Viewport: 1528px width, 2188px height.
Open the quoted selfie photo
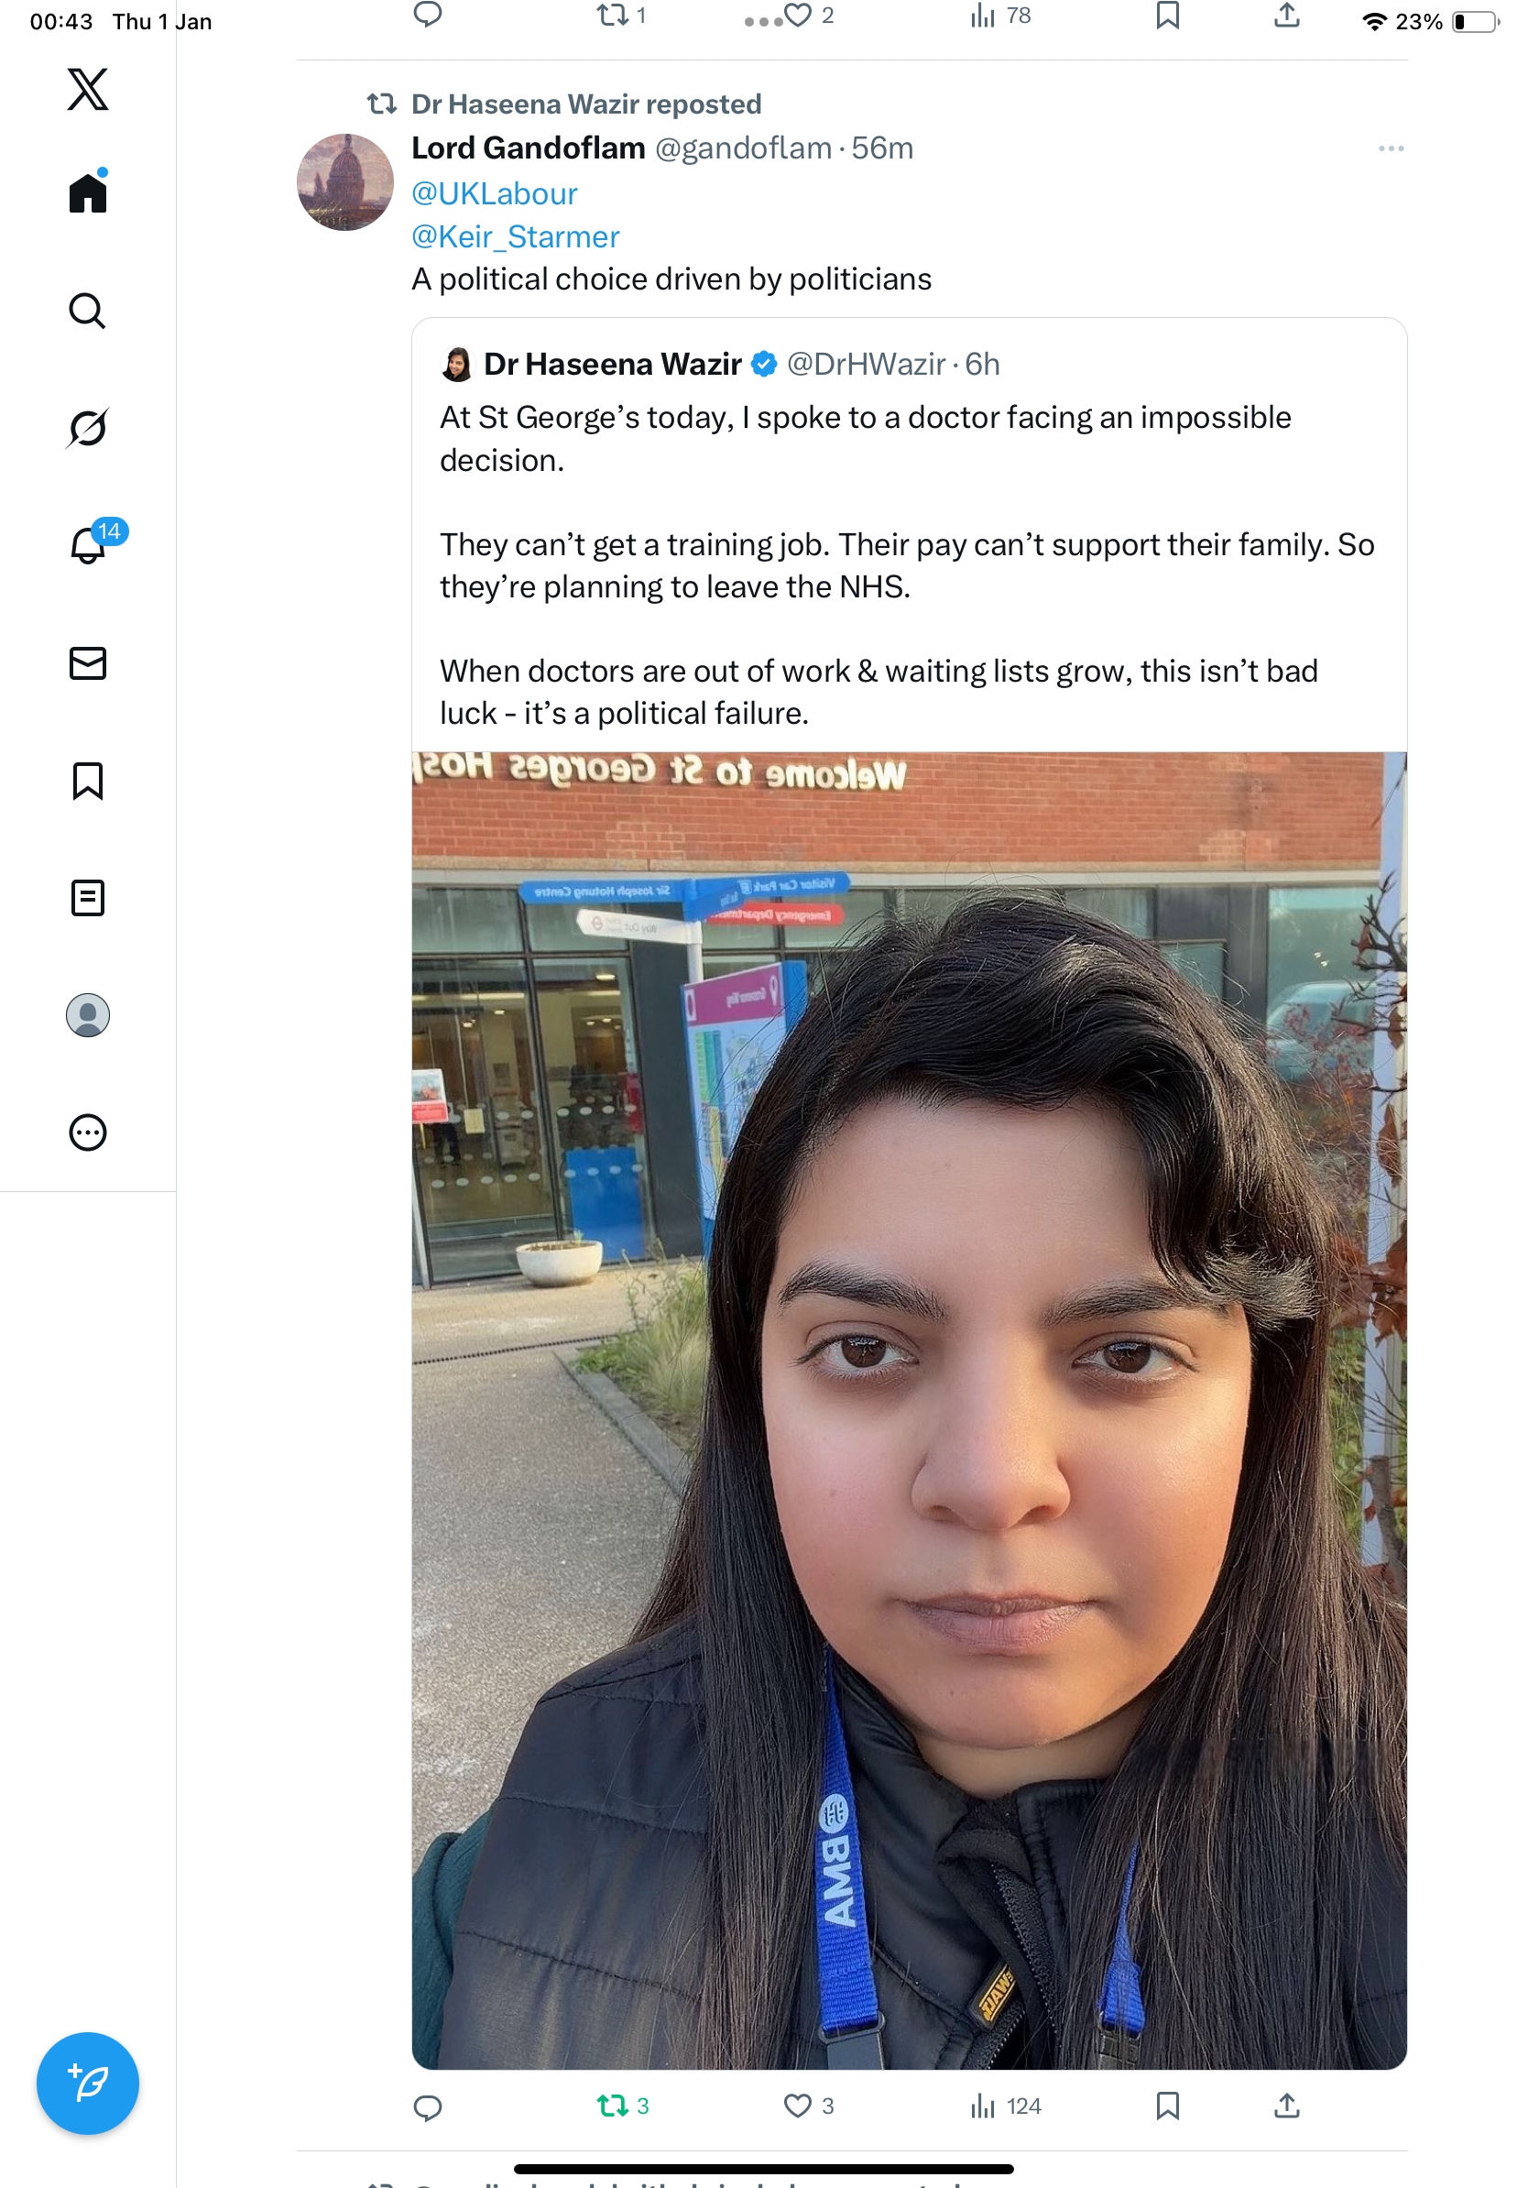pyautogui.click(x=909, y=1410)
